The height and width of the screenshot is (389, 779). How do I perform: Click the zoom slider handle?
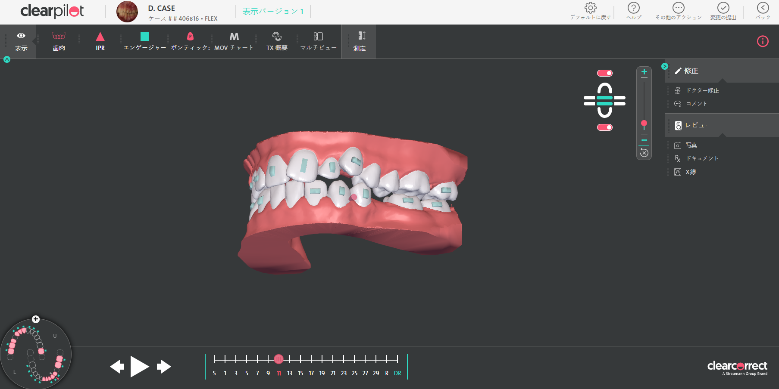644,124
